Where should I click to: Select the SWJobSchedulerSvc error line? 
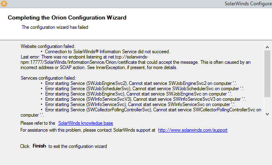pyautogui.click(x=145, y=89)
